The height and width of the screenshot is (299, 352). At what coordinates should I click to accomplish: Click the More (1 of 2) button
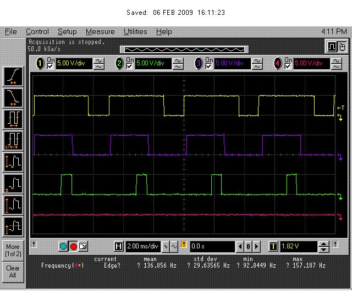13,250
